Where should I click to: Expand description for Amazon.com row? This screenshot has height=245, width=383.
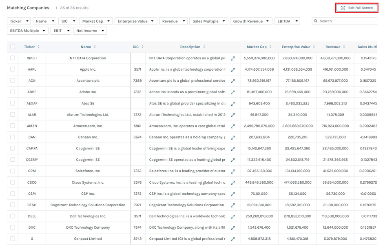(233, 126)
